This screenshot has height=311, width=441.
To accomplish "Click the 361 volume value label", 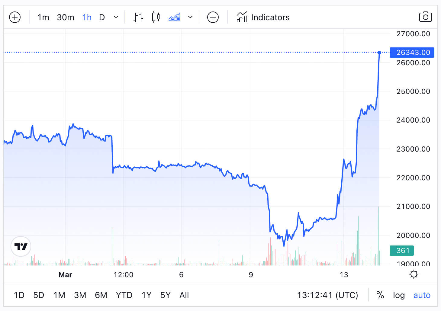I will (x=402, y=251).
